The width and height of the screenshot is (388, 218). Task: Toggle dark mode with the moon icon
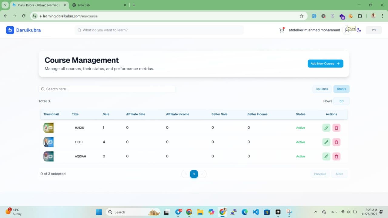[x=359, y=30]
